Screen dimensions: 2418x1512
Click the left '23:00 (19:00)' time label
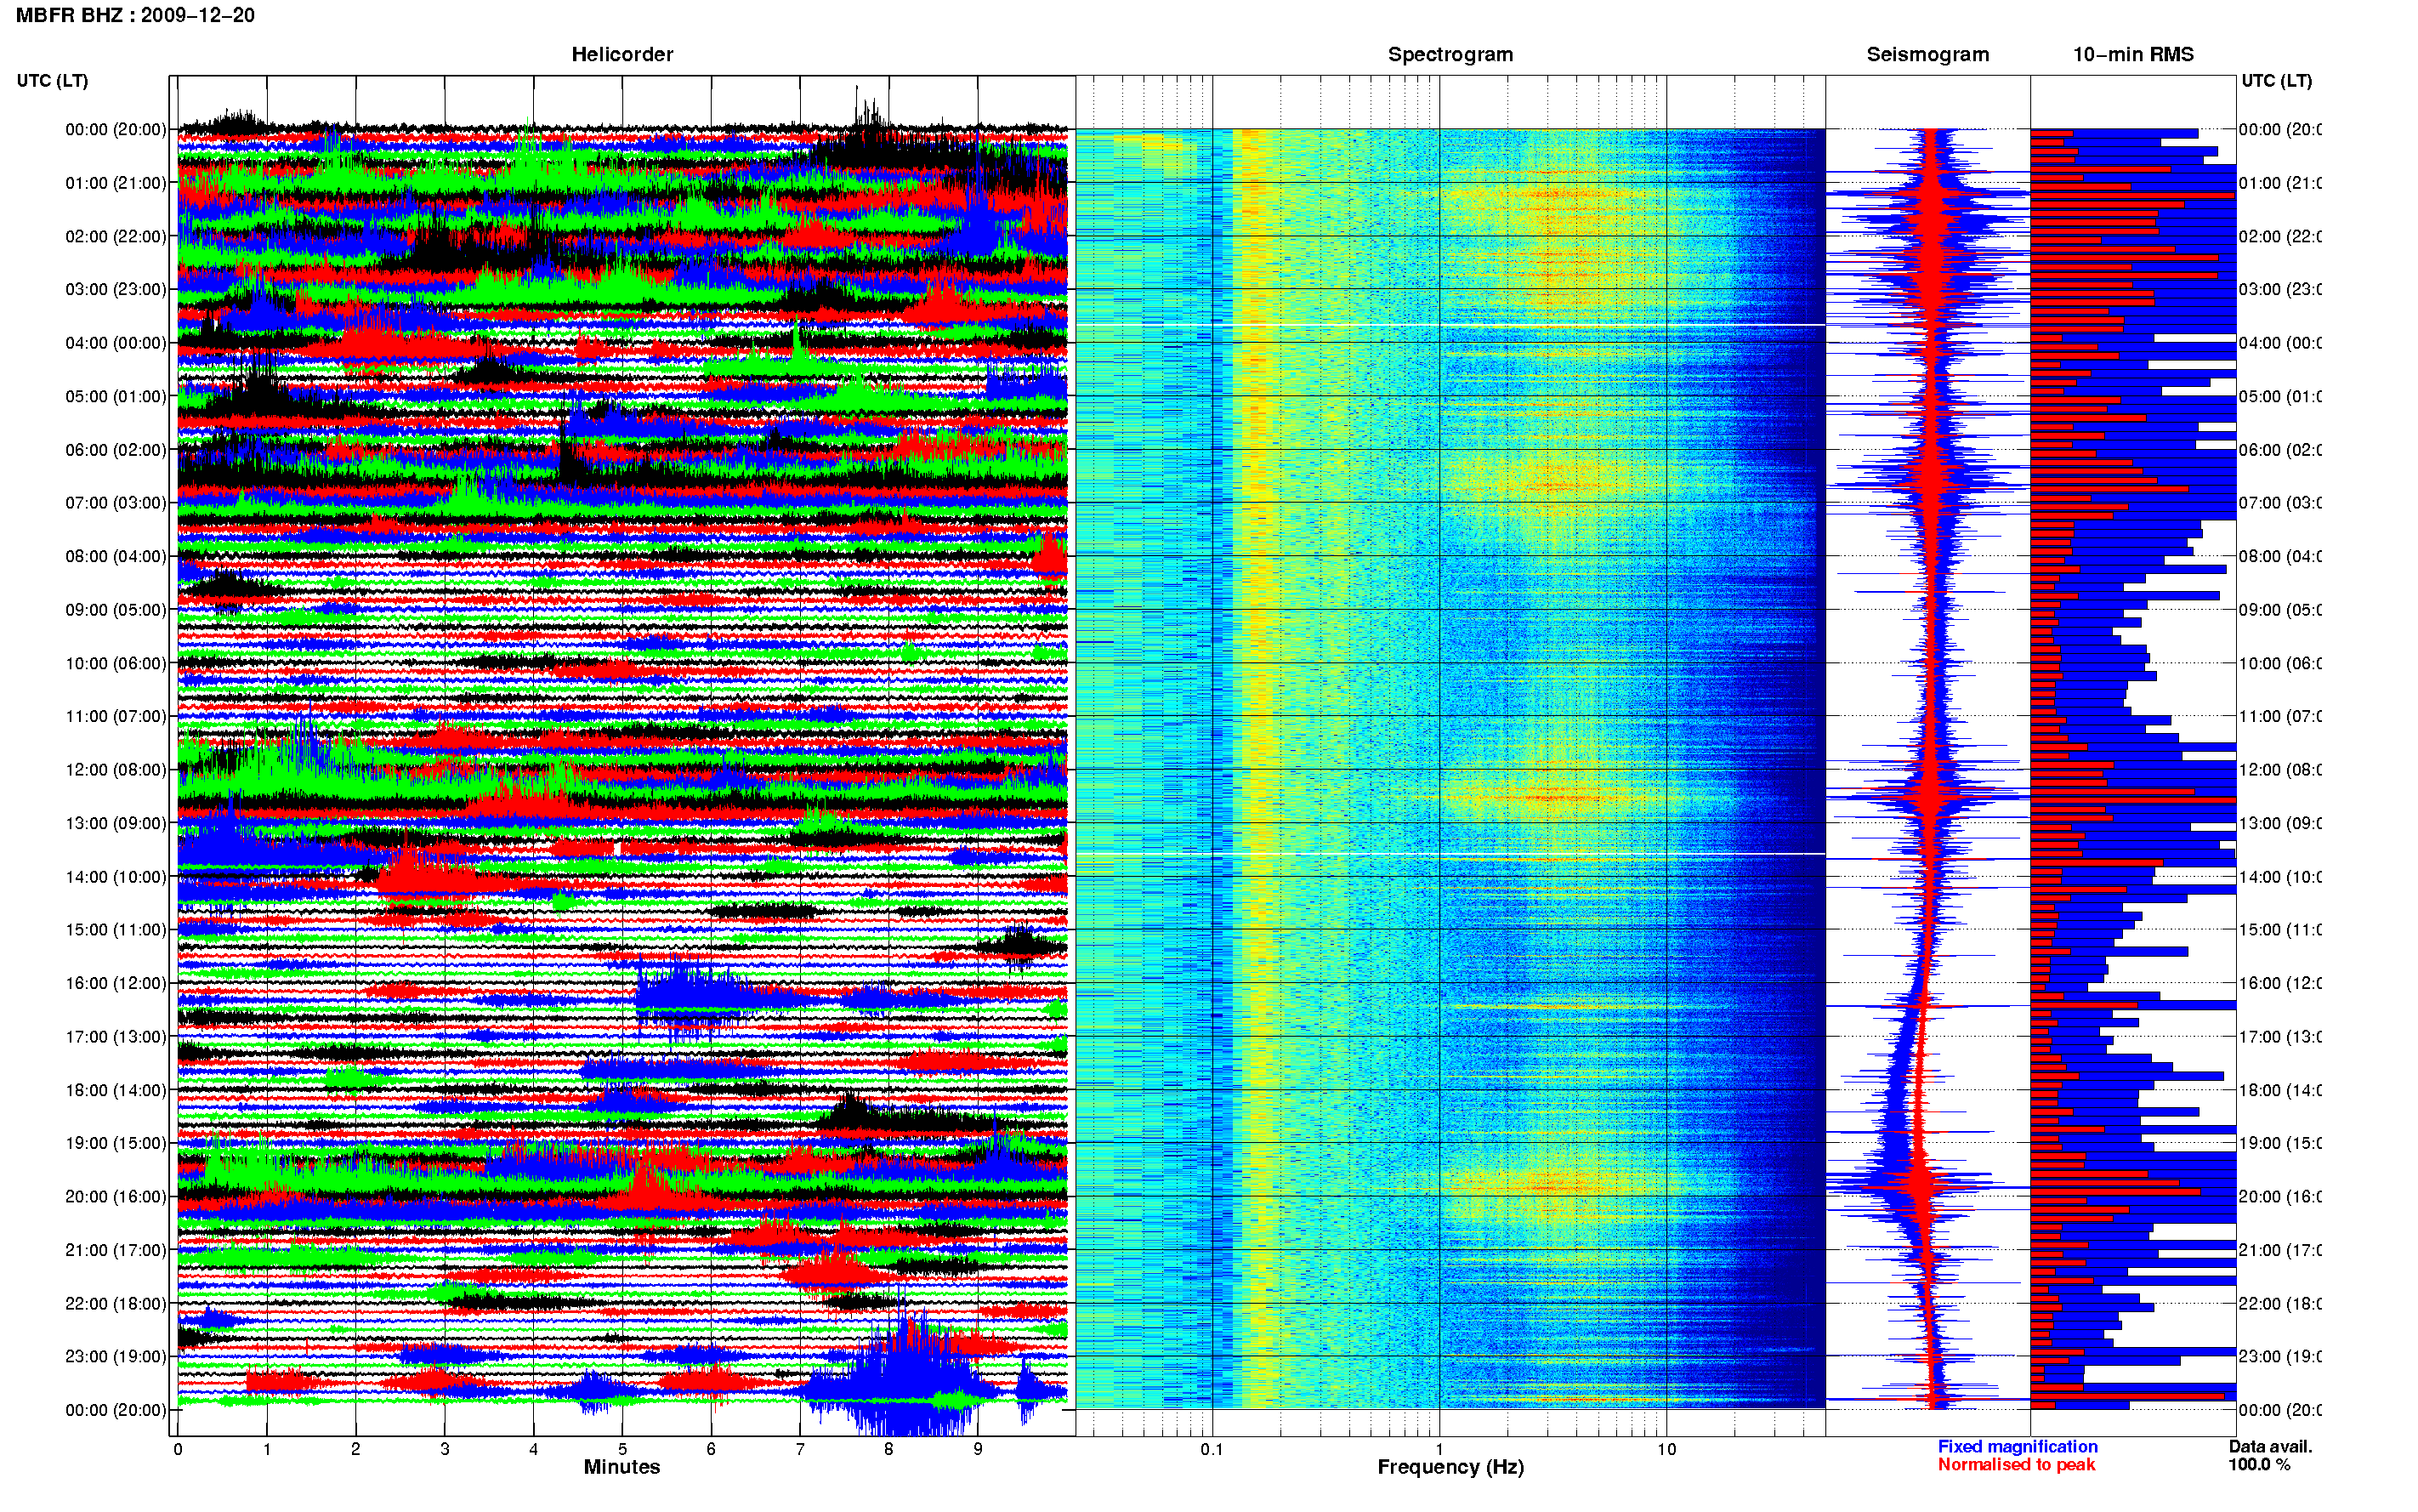[x=116, y=1357]
